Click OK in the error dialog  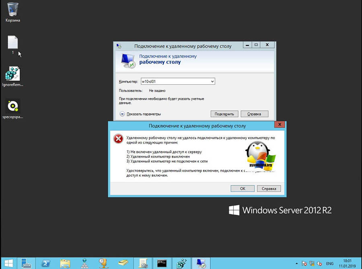click(x=242, y=188)
